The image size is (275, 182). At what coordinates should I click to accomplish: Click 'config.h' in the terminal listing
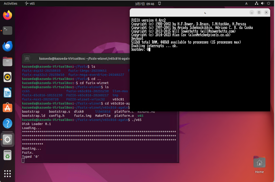click(x=57, y=116)
